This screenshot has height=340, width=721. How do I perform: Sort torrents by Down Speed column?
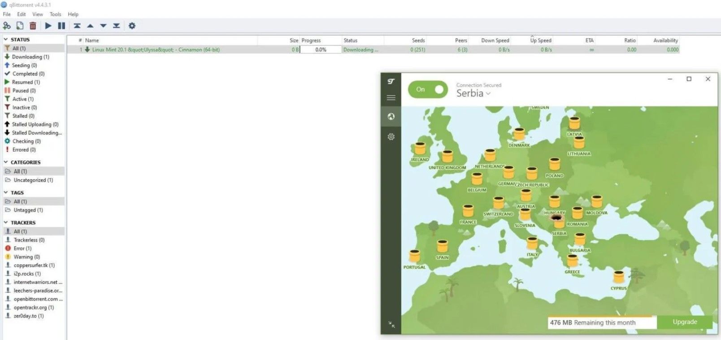coord(495,40)
